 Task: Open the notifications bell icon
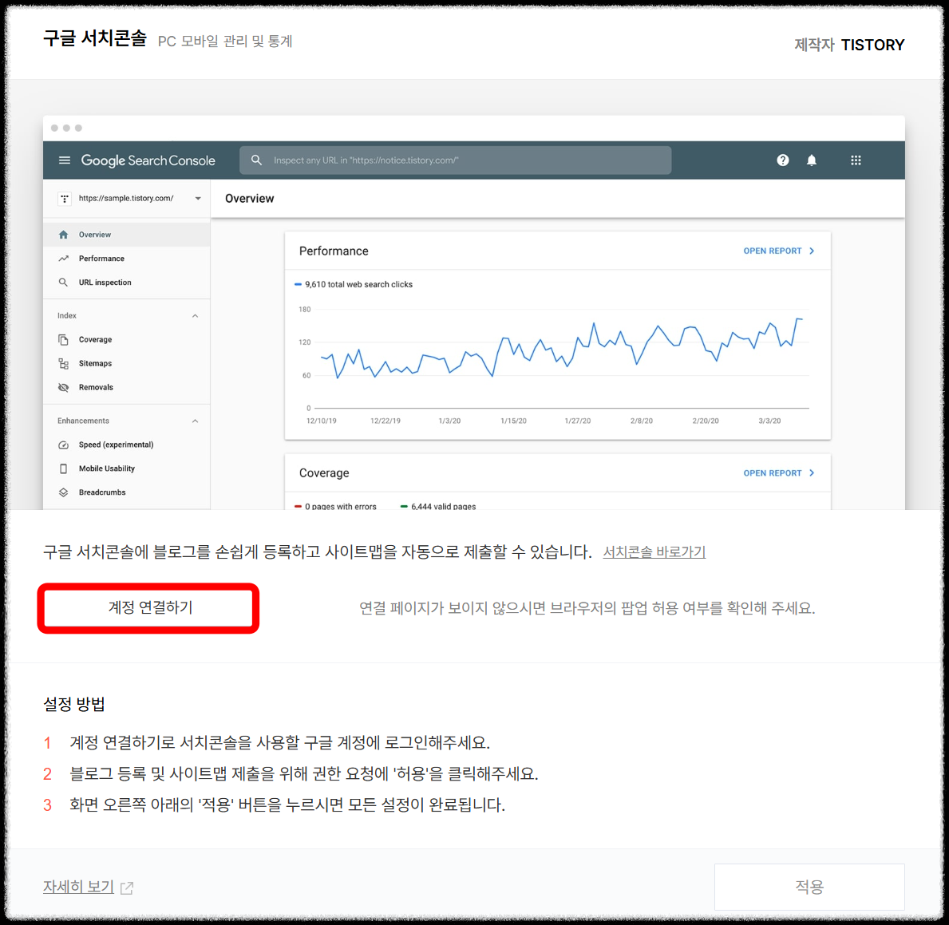812,160
